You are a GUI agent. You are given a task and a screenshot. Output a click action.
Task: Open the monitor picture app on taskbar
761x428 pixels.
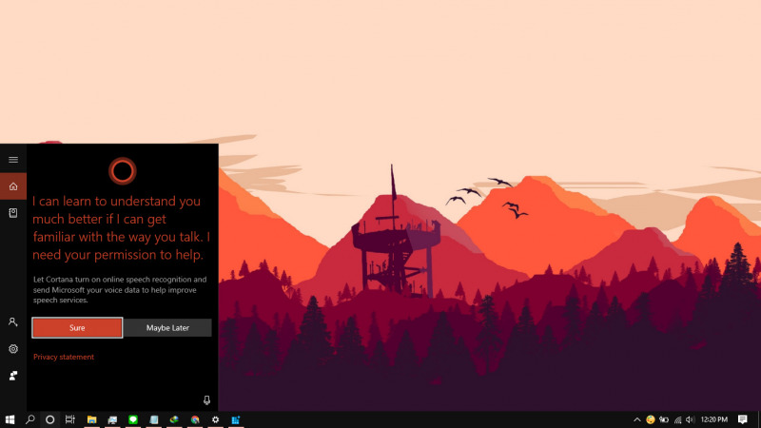click(112, 419)
